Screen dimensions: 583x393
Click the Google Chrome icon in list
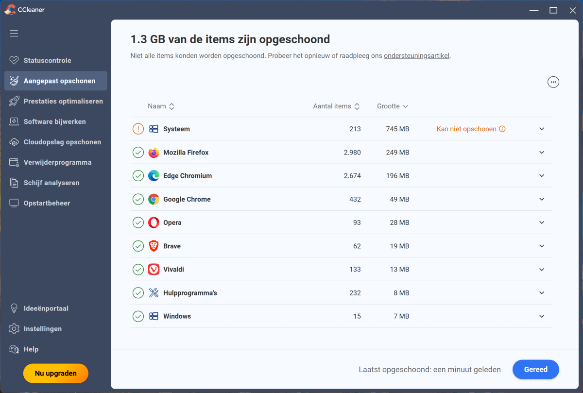(154, 199)
